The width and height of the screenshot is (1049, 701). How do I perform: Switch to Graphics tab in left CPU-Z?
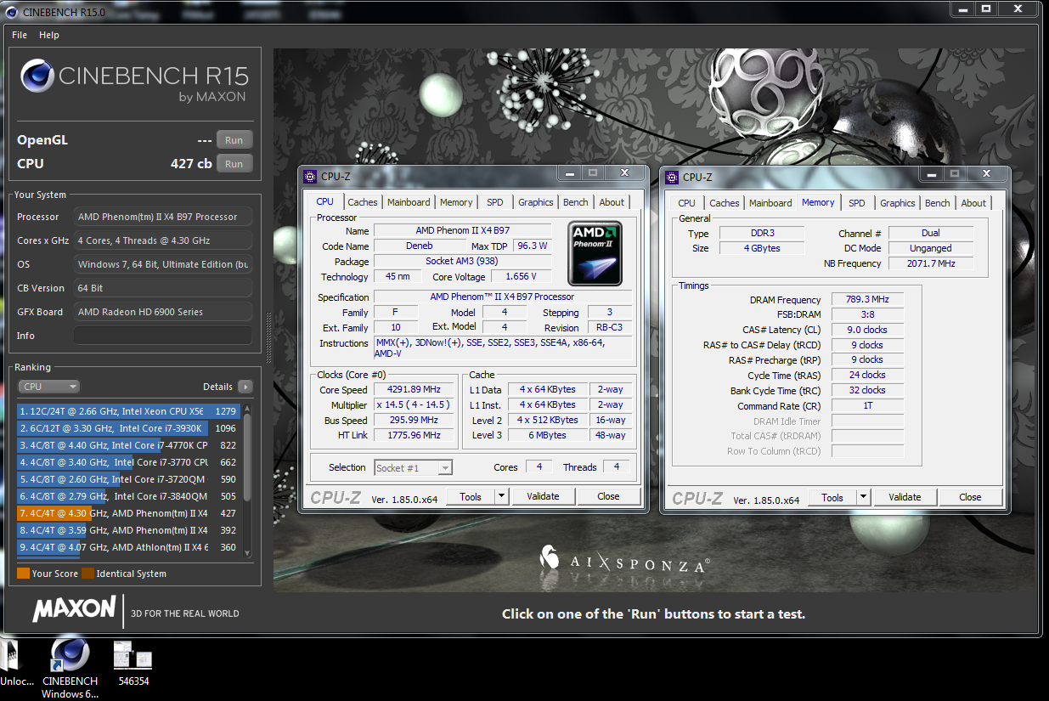(536, 202)
